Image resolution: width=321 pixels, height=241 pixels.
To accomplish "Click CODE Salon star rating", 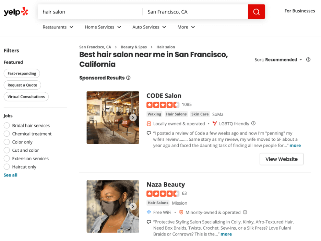I will click(x=163, y=105).
